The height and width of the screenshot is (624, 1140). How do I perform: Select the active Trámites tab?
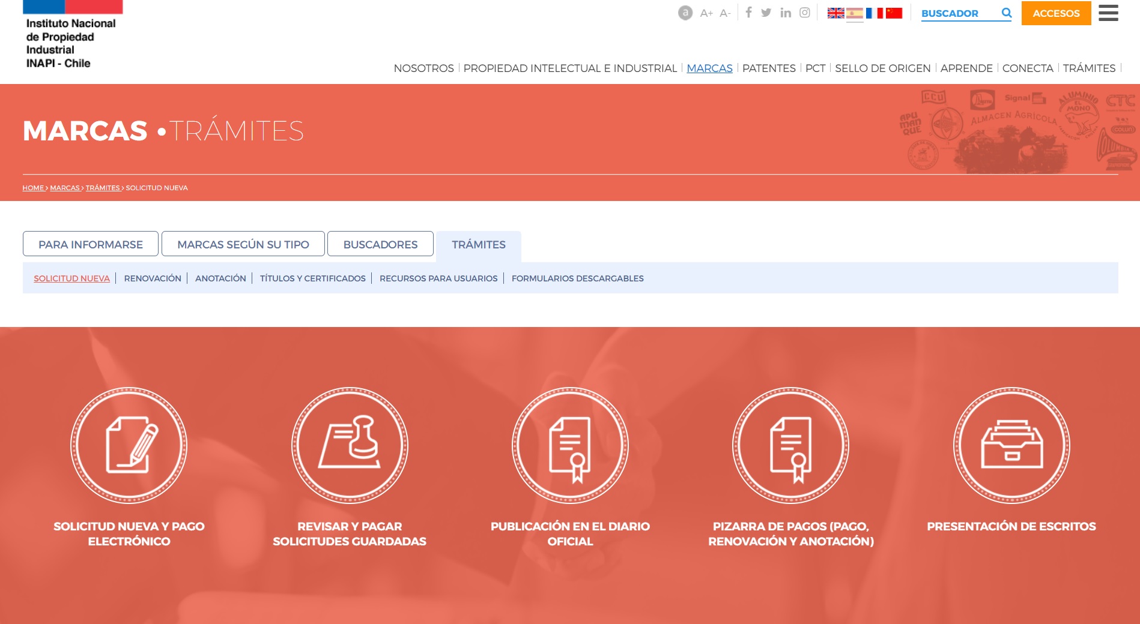tap(479, 245)
